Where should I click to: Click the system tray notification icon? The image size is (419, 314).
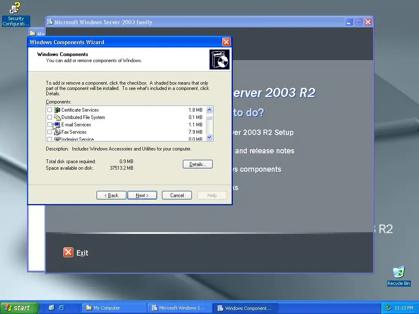tap(388, 308)
